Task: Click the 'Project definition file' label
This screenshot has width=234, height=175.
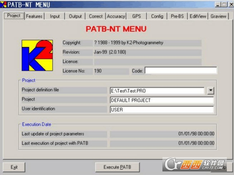Action: click(x=40, y=90)
